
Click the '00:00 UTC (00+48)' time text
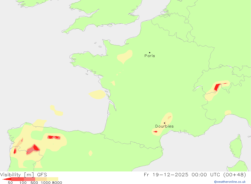click(219, 174)
